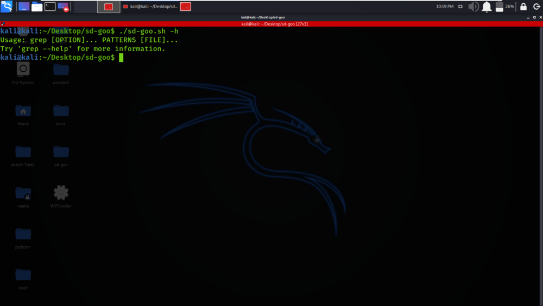Viewport: 543px width, 306px height.
Task: Click the terminal window small corner icon
Action: tap(3, 24)
